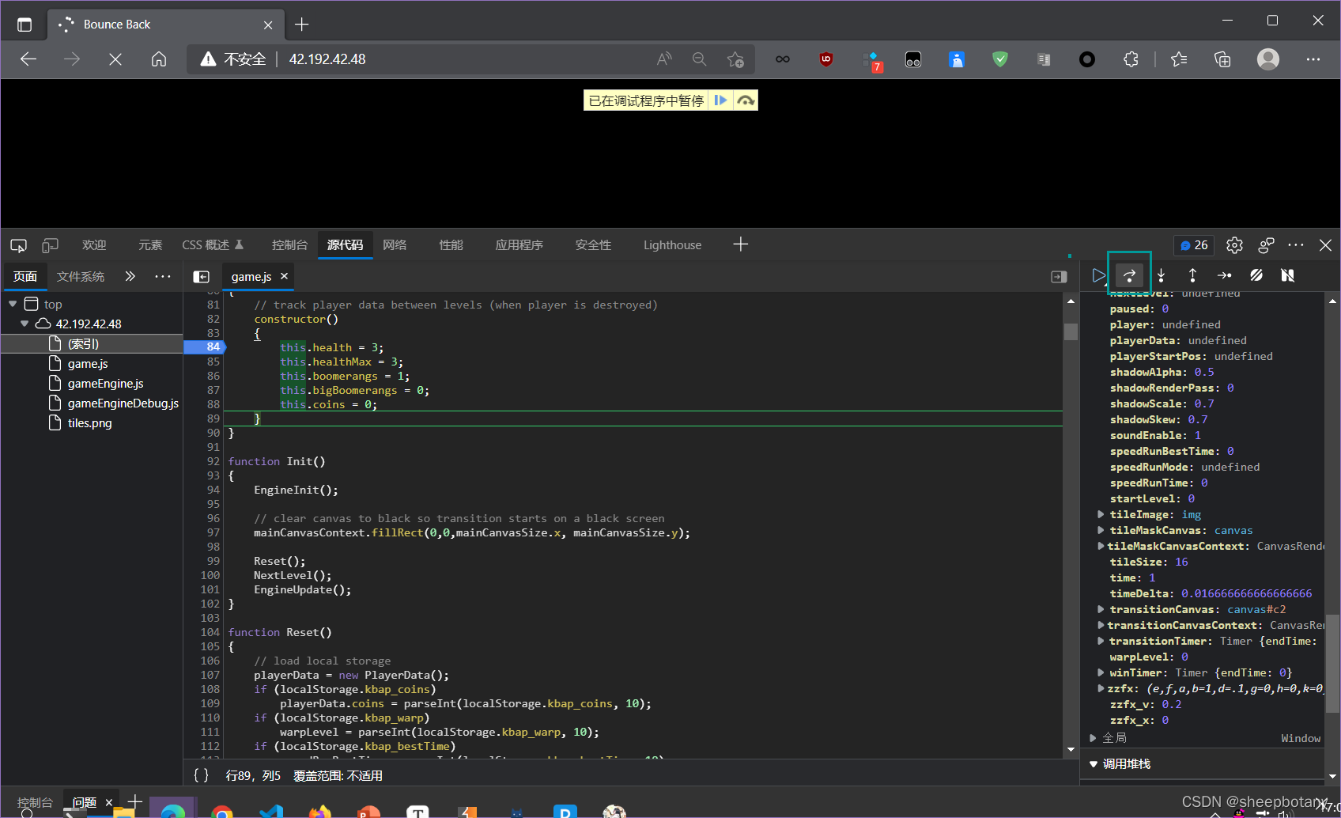Set breakpoint on line number 99

213,561
